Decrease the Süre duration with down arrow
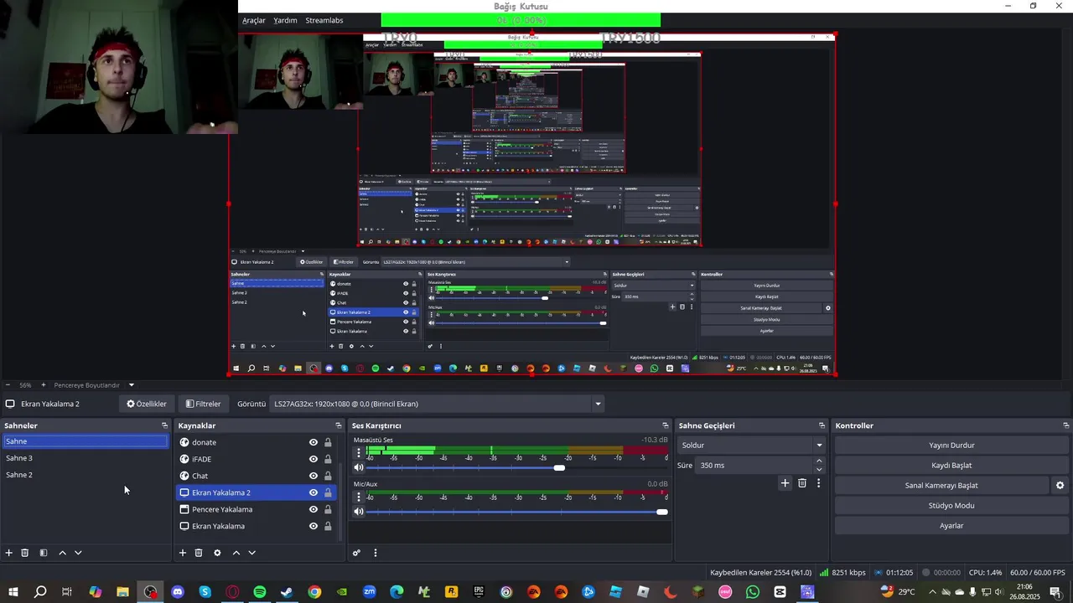 click(819, 469)
